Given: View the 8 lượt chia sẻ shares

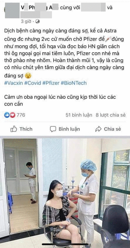Looking at the screenshot, I should (111, 115).
